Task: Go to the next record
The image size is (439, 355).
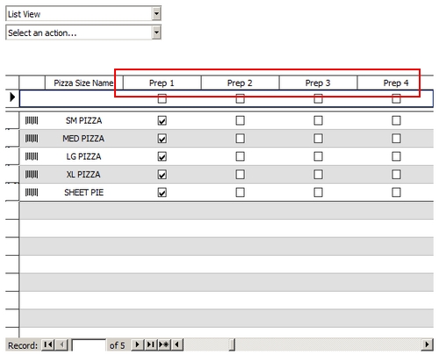Action: tap(137, 344)
